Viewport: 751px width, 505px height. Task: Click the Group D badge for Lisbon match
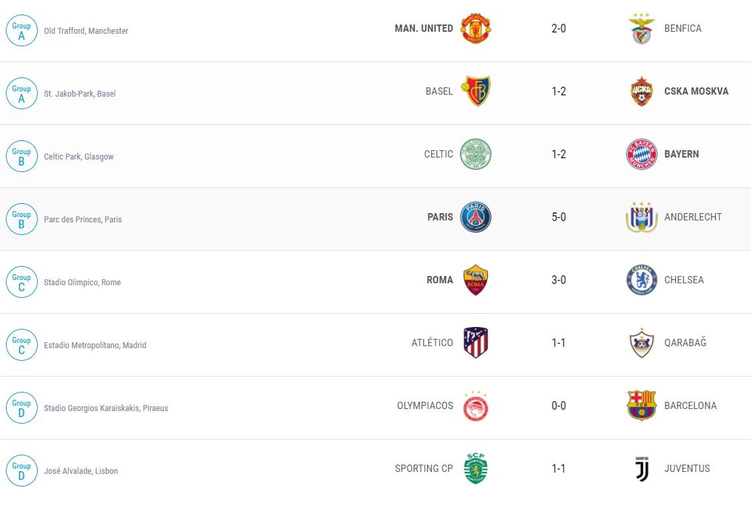pos(21,471)
